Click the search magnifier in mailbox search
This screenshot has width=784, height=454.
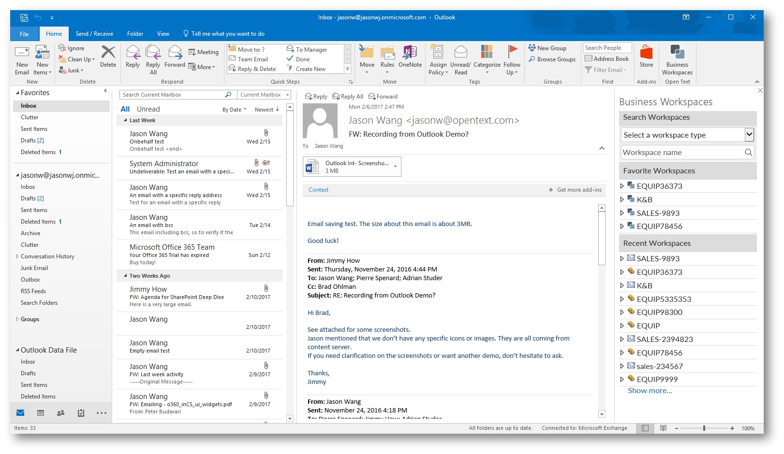pos(228,95)
